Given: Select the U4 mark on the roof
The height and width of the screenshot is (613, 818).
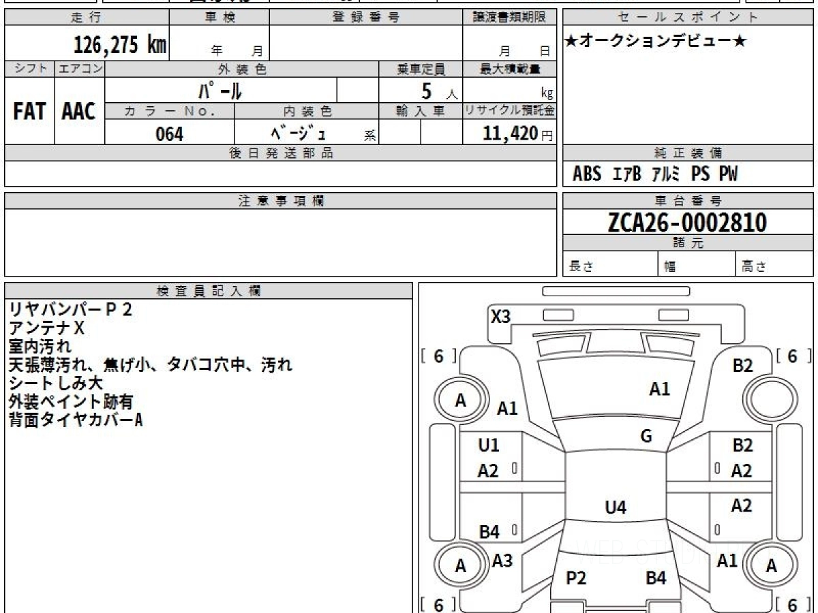Looking at the screenshot, I should pos(616,507).
